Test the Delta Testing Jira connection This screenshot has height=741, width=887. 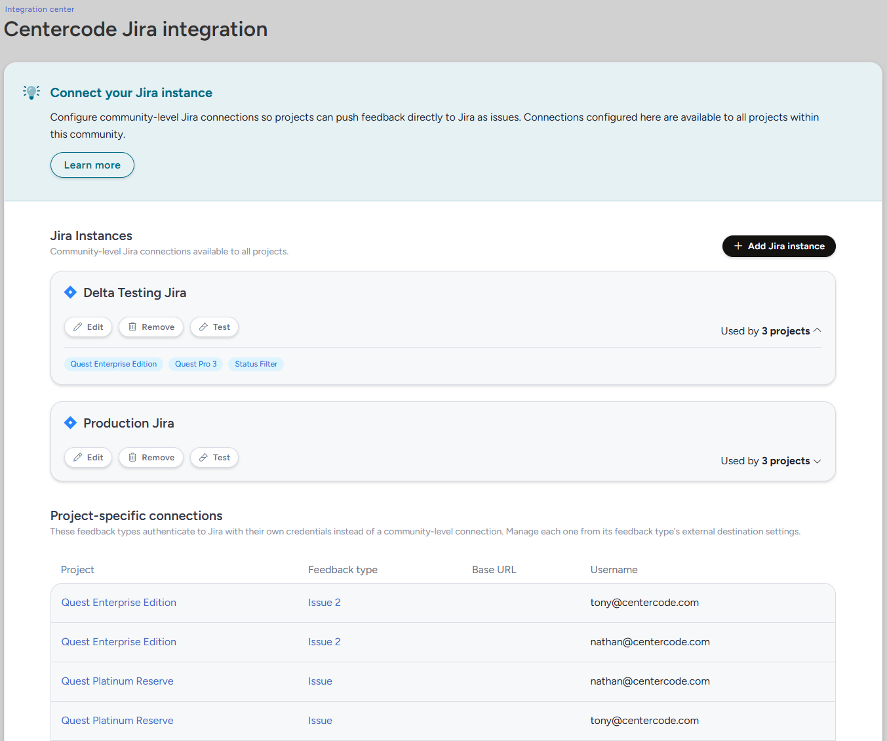[214, 327]
